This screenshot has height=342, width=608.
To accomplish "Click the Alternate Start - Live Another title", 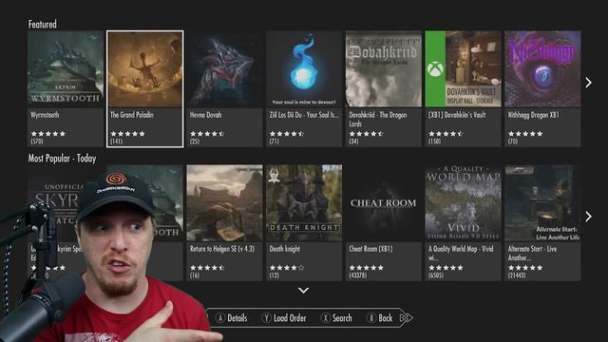I will [x=532, y=253].
